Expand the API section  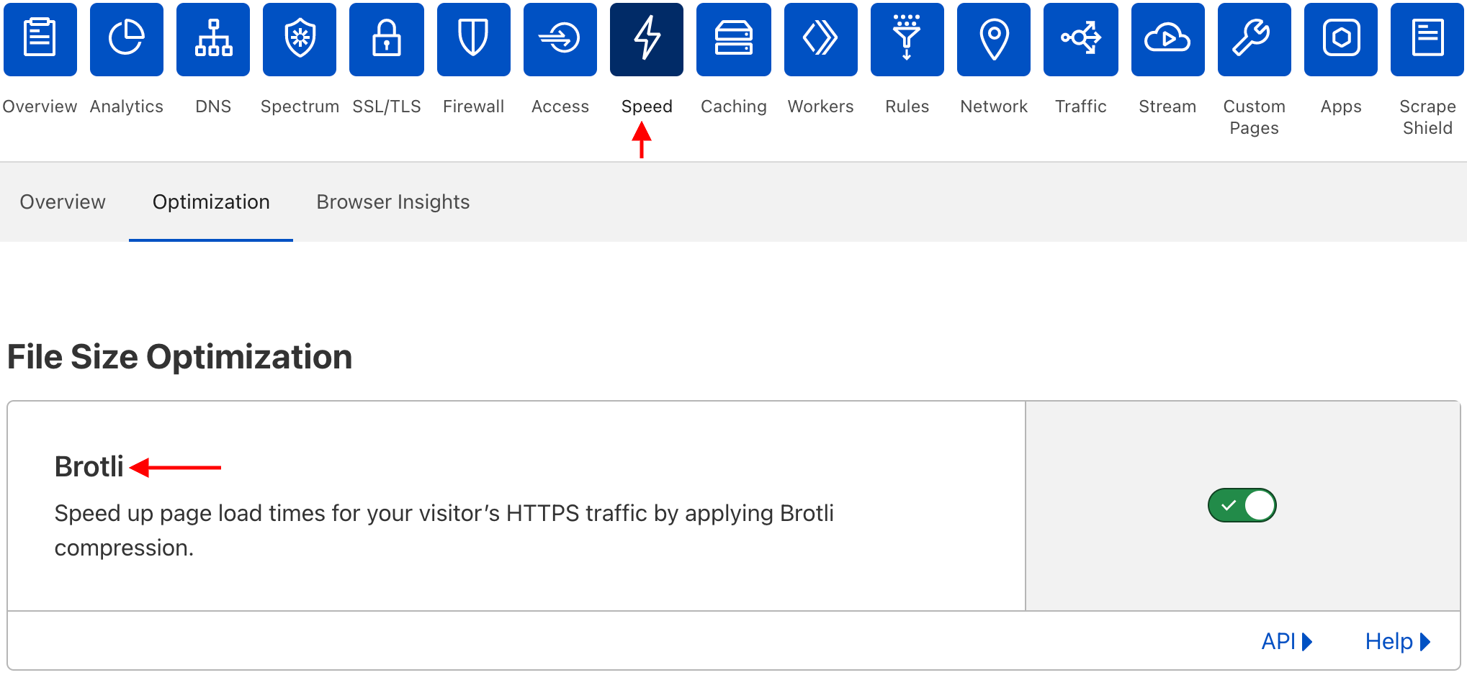click(x=1286, y=641)
